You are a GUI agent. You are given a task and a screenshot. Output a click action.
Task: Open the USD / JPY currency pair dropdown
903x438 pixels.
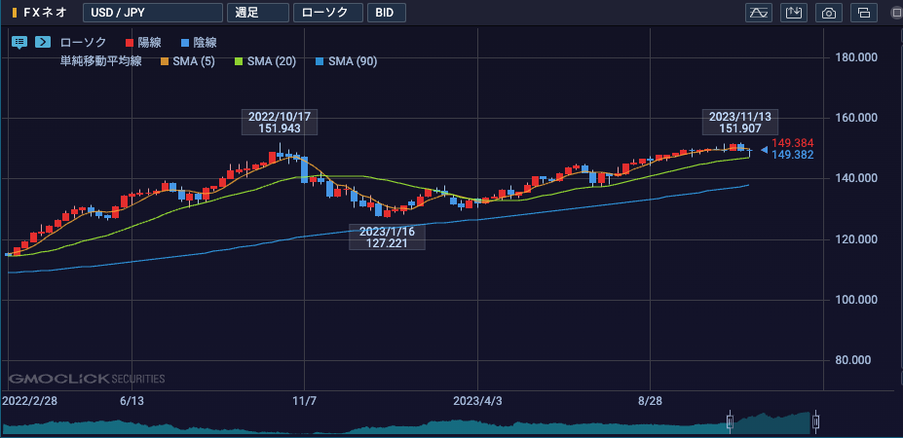coord(151,13)
